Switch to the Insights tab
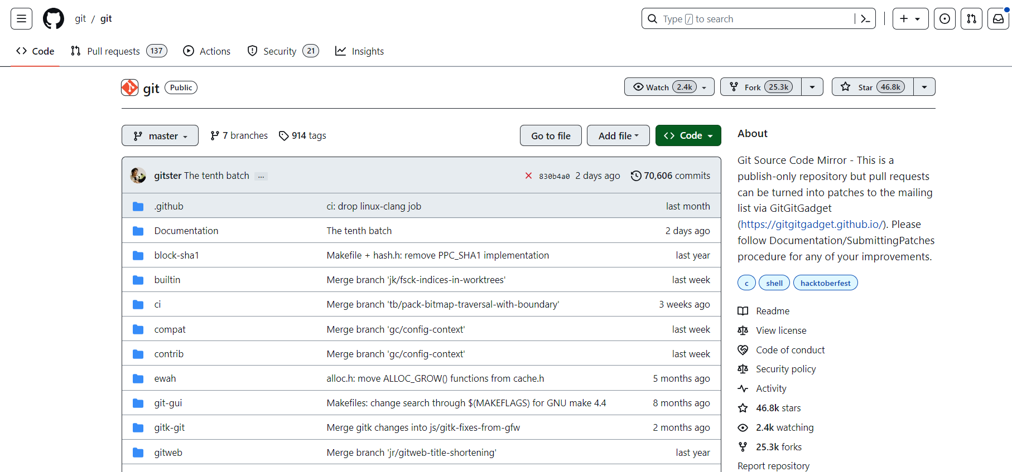 pyautogui.click(x=359, y=51)
